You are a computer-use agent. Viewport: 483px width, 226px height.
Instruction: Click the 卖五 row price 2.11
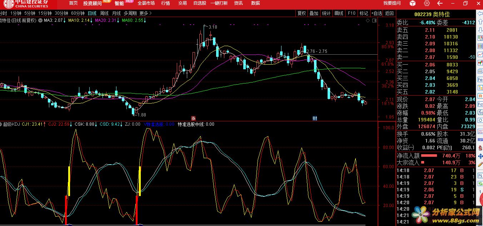pyautogui.click(x=430, y=30)
